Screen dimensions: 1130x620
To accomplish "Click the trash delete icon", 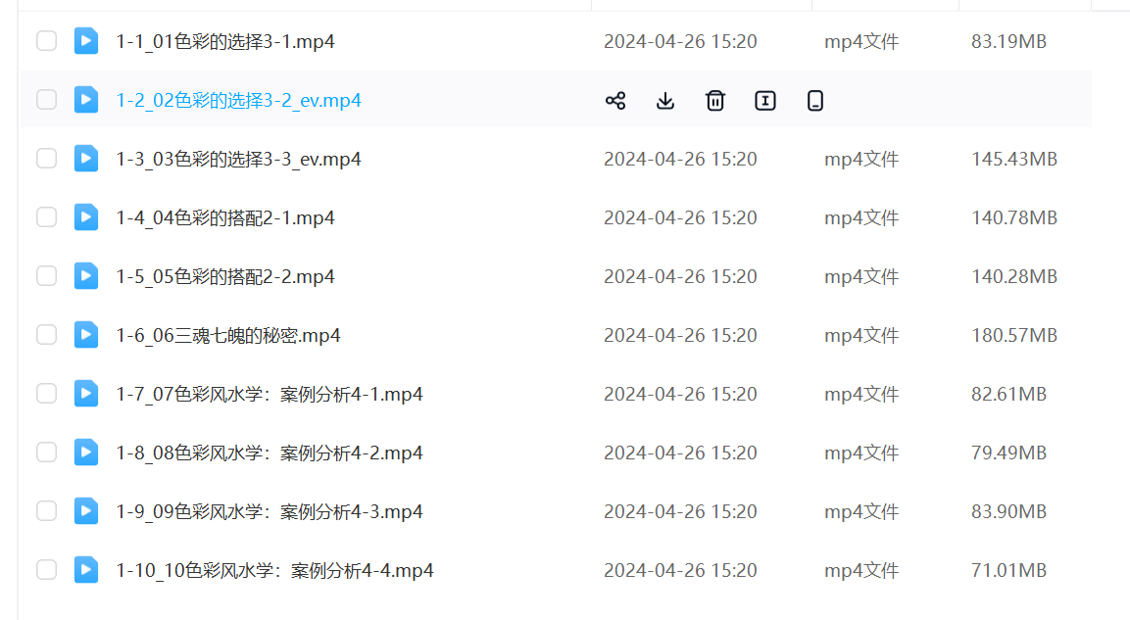I will [715, 100].
